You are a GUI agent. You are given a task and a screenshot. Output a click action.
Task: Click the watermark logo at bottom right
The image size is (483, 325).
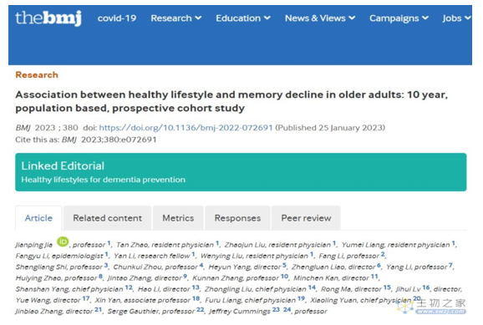[x=431, y=306]
